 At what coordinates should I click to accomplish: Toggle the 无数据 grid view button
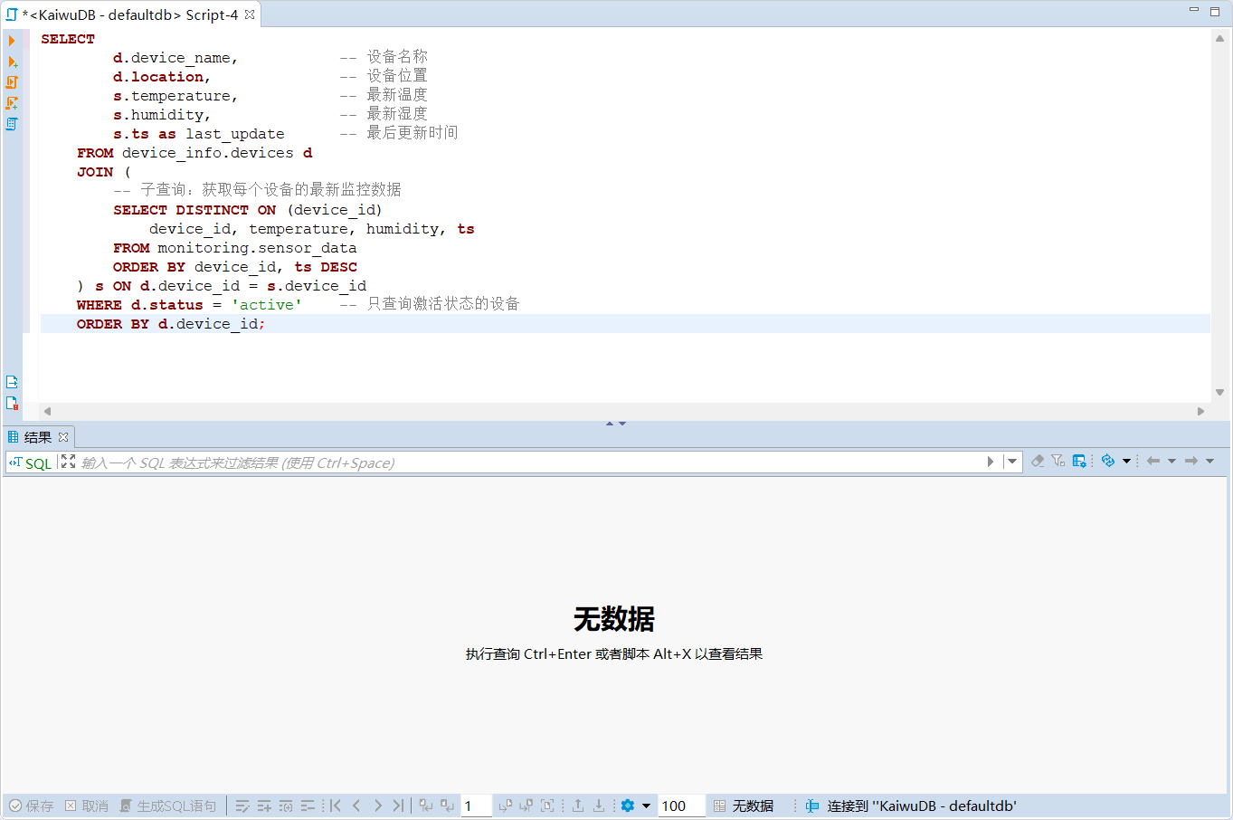(744, 806)
